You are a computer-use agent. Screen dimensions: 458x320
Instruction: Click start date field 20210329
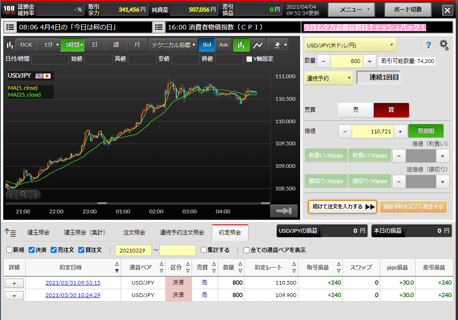[133, 251]
